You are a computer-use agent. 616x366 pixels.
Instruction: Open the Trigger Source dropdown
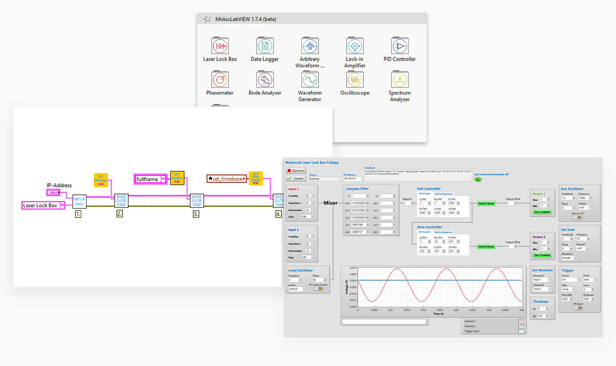pos(570,279)
